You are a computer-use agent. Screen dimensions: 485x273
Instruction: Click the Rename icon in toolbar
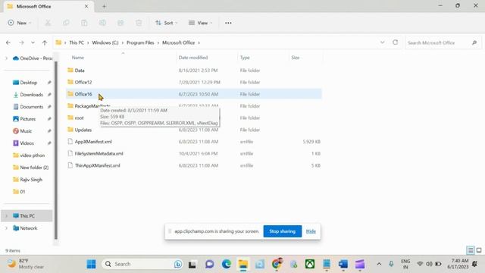pyautogui.click(x=102, y=23)
